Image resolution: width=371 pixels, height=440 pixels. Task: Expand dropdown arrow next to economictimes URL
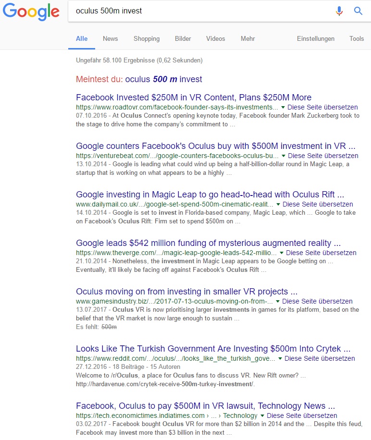[262, 416]
